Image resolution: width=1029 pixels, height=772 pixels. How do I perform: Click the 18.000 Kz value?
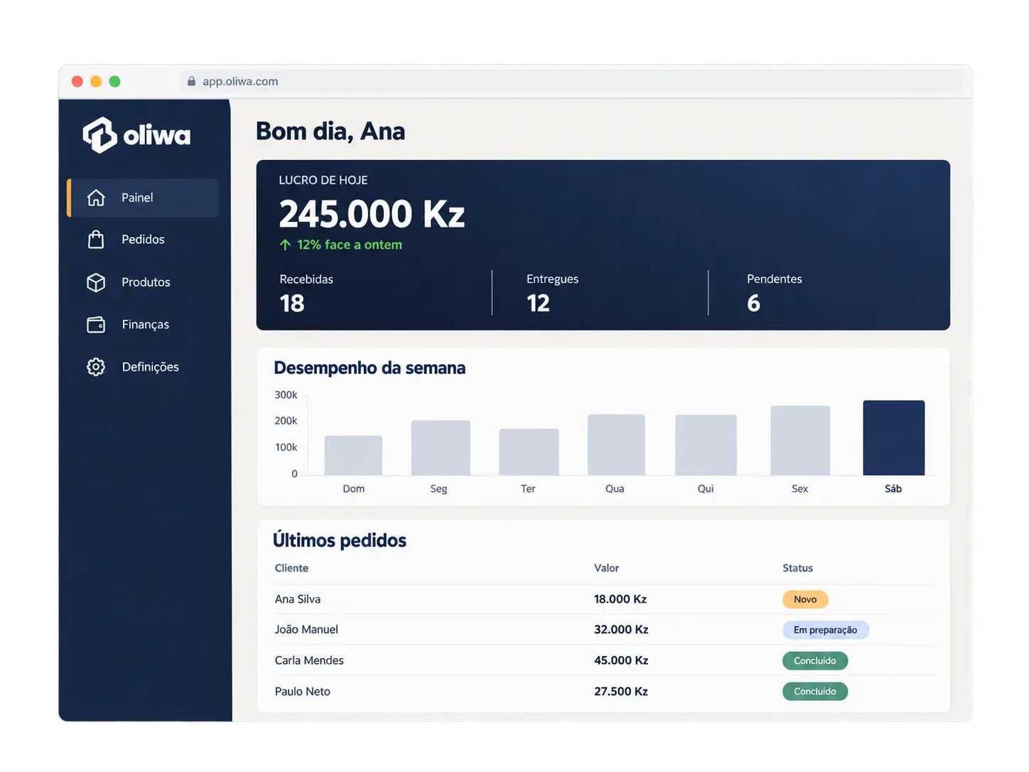click(x=620, y=599)
